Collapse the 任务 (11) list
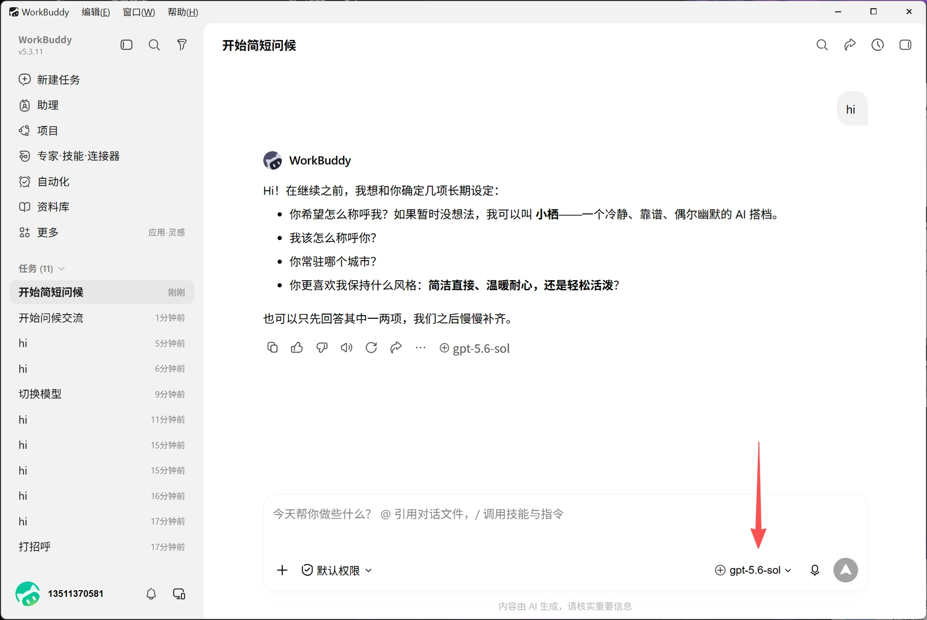The height and width of the screenshot is (620, 927). pos(42,269)
